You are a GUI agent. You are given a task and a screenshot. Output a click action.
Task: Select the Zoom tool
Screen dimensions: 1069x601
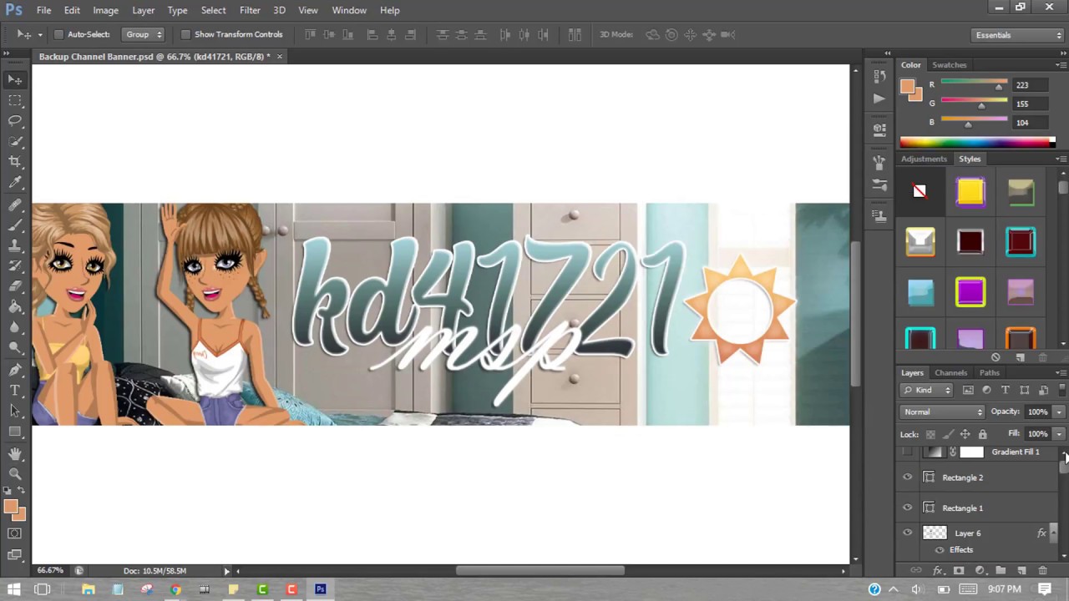[15, 473]
